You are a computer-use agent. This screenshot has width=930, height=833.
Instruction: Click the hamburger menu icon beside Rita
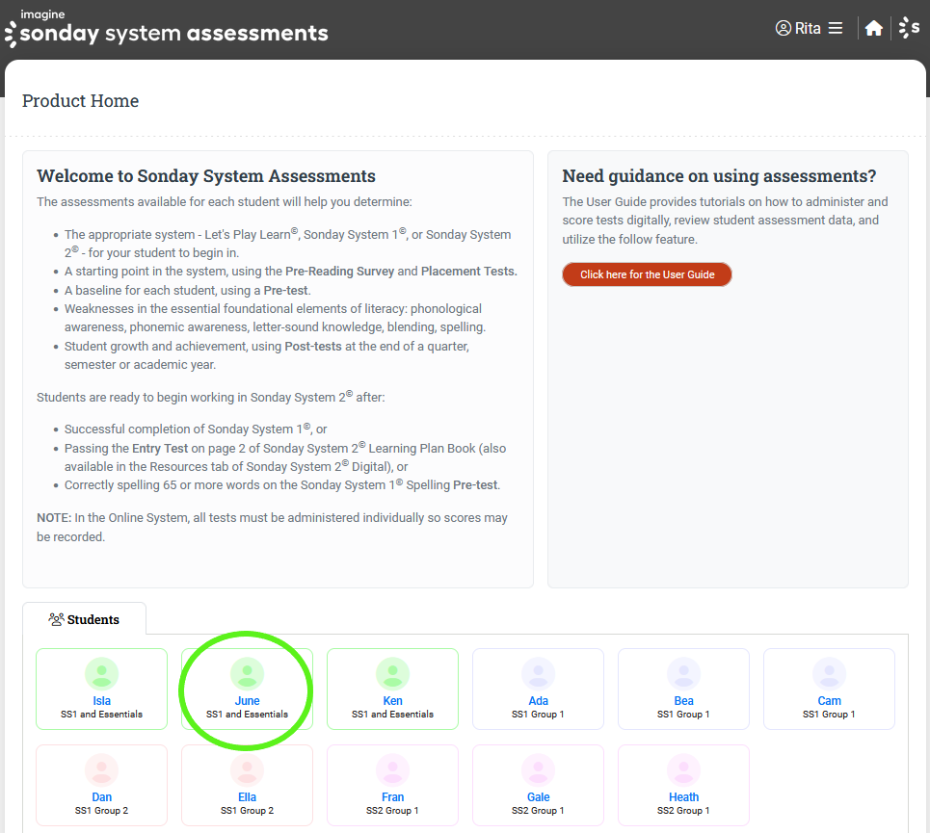(836, 29)
